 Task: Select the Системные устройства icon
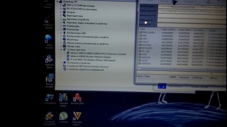[x=65, y=63]
